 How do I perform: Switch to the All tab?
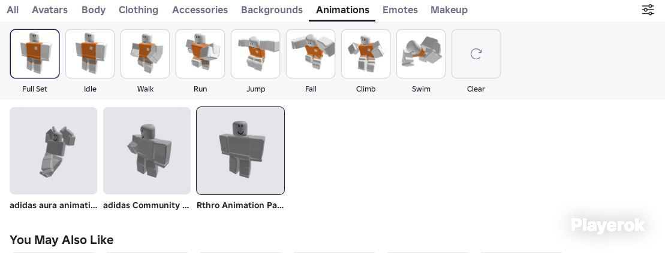13,10
